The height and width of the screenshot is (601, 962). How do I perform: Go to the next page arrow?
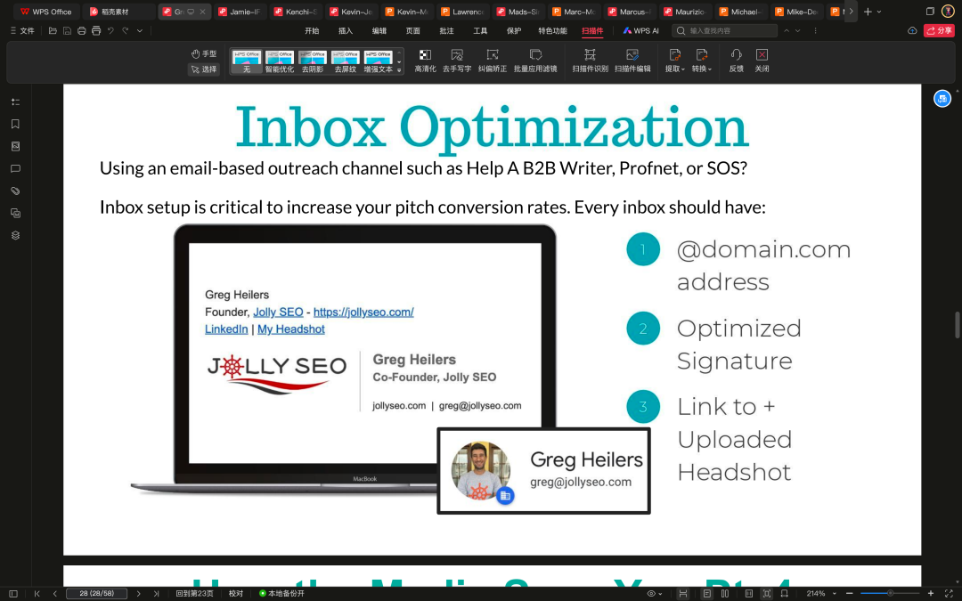pos(139,593)
